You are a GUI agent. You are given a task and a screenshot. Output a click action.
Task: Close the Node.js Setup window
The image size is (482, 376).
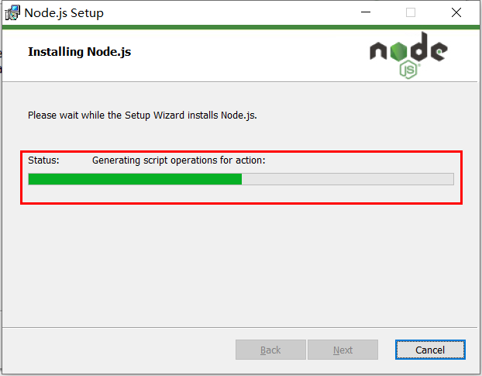tap(456, 12)
